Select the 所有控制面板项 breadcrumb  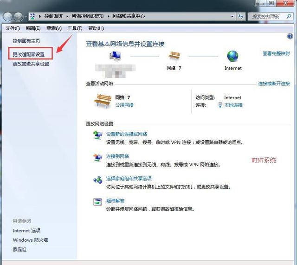(88, 16)
